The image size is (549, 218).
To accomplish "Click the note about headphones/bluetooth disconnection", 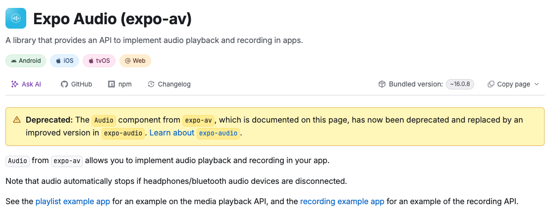I will (176, 181).
